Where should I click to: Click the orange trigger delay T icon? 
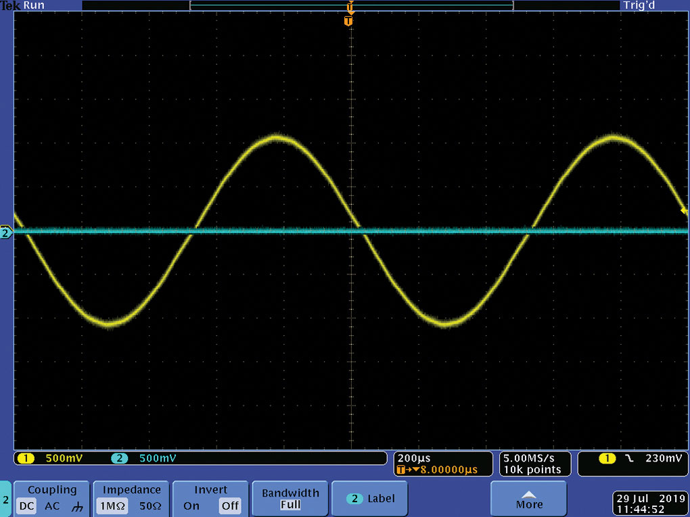pos(400,470)
